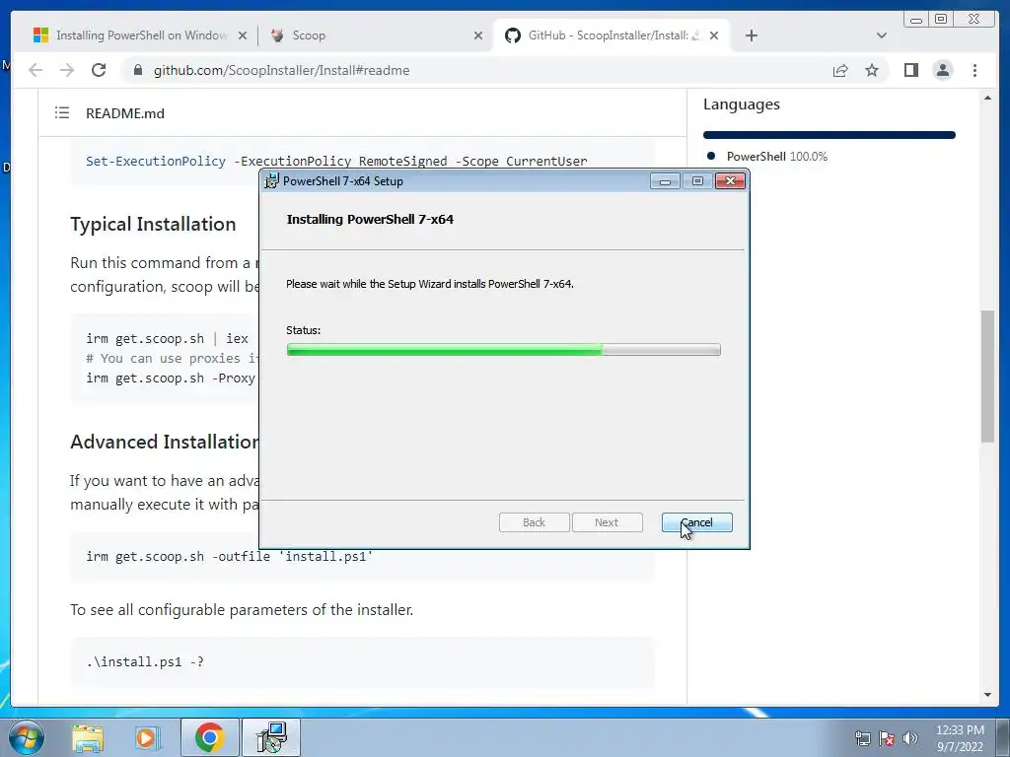The image size is (1010, 757).
Task: Click the Languages bar on GitHub
Action: tap(829, 134)
